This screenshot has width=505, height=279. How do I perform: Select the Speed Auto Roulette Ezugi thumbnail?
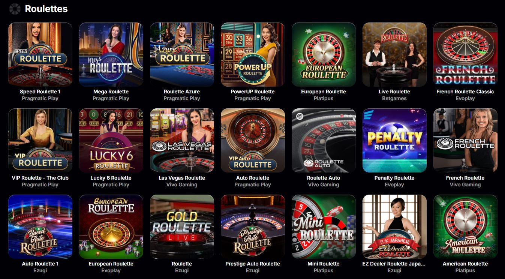click(40, 226)
